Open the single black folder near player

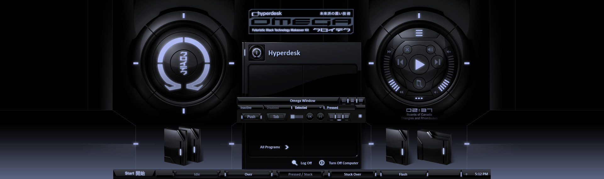click(x=397, y=146)
